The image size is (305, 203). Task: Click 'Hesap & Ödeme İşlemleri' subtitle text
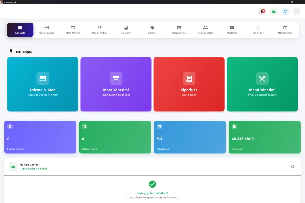tap(43, 95)
